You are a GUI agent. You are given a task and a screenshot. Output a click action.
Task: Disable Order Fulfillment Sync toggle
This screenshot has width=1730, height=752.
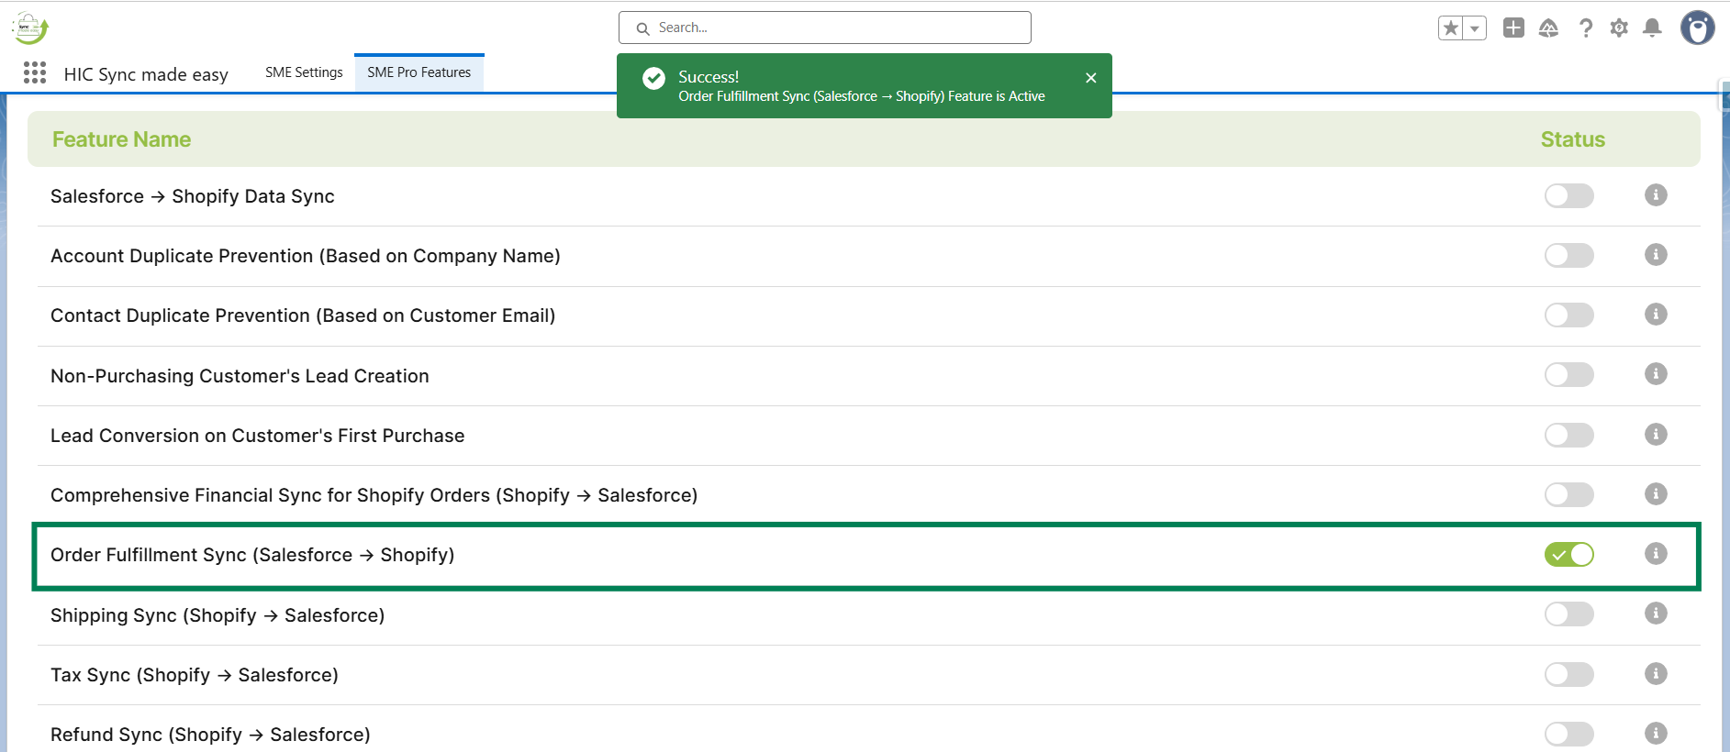1568,555
